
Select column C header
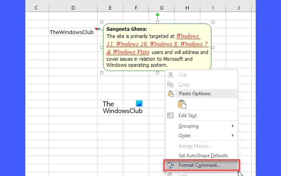click(x=37, y=8)
